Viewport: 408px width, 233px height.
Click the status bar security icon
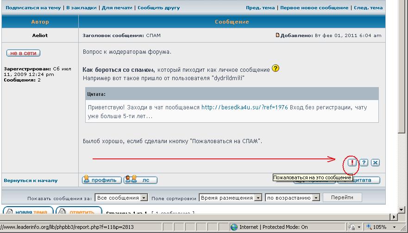click(x=352, y=227)
